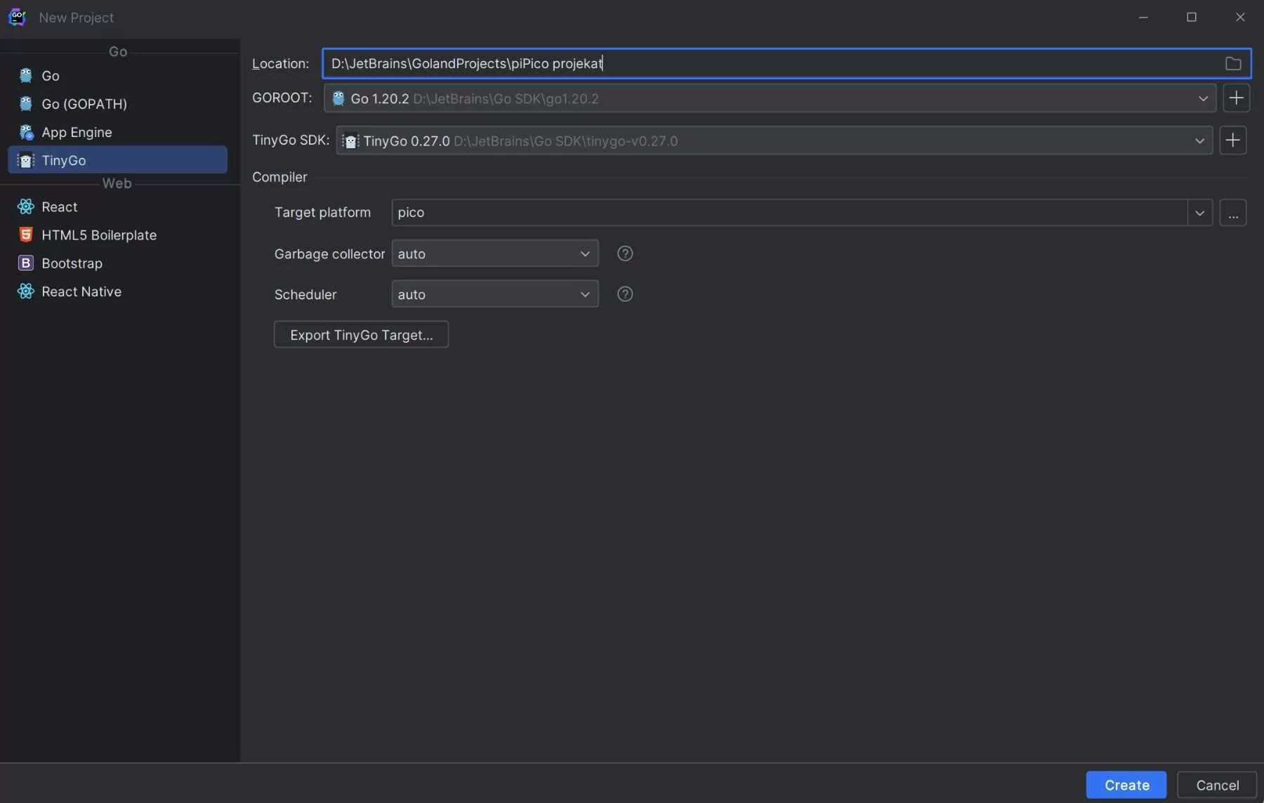Click the GOROOT label
The width and height of the screenshot is (1264, 803).
(x=282, y=98)
